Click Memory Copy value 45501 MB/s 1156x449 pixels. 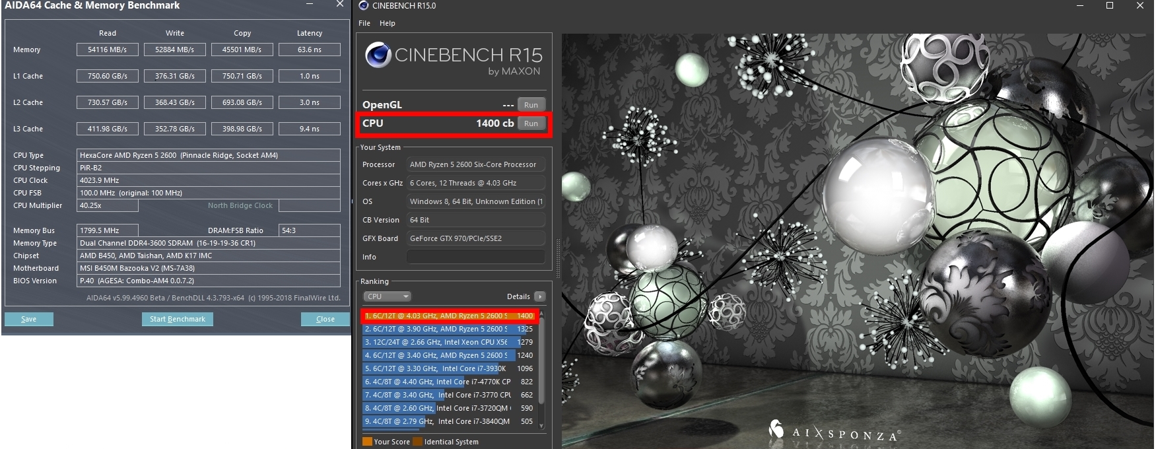coord(242,50)
